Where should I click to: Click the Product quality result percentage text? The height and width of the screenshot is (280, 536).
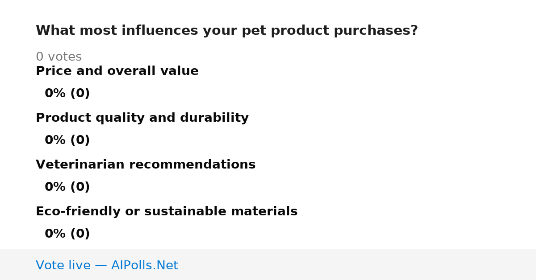click(67, 140)
